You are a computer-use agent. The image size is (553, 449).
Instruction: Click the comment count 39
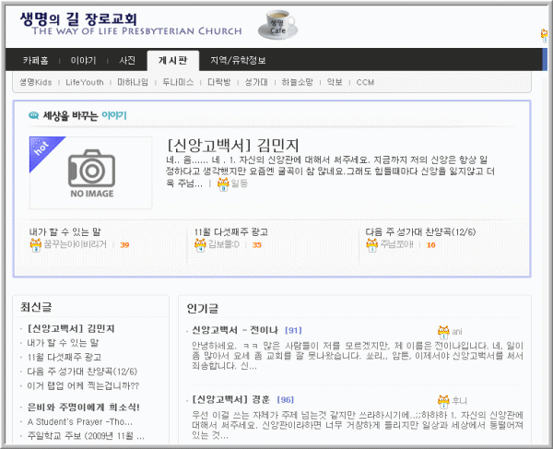point(124,244)
